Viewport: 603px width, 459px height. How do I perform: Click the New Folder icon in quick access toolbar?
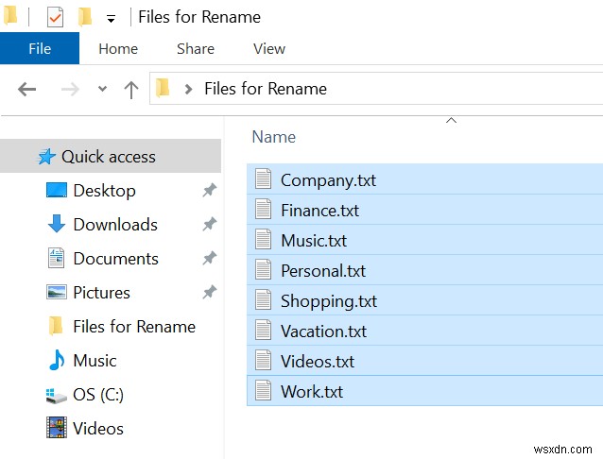click(x=85, y=17)
